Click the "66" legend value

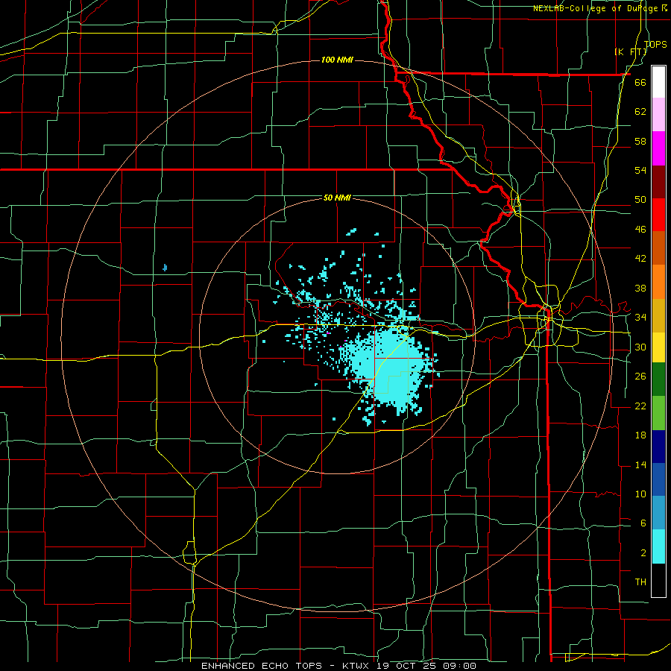pos(640,83)
